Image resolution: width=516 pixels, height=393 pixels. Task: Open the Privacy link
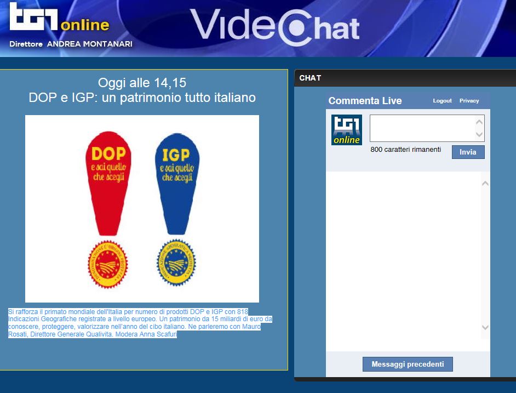pos(469,101)
